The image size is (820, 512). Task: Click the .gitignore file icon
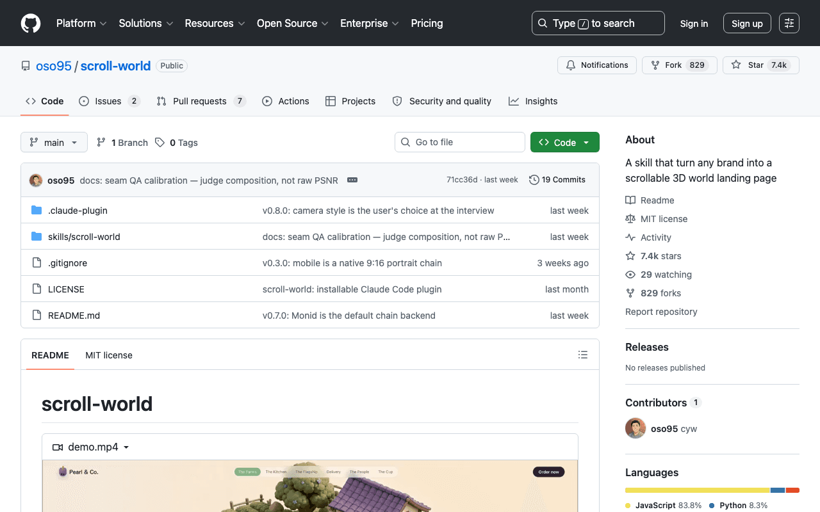click(37, 263)
